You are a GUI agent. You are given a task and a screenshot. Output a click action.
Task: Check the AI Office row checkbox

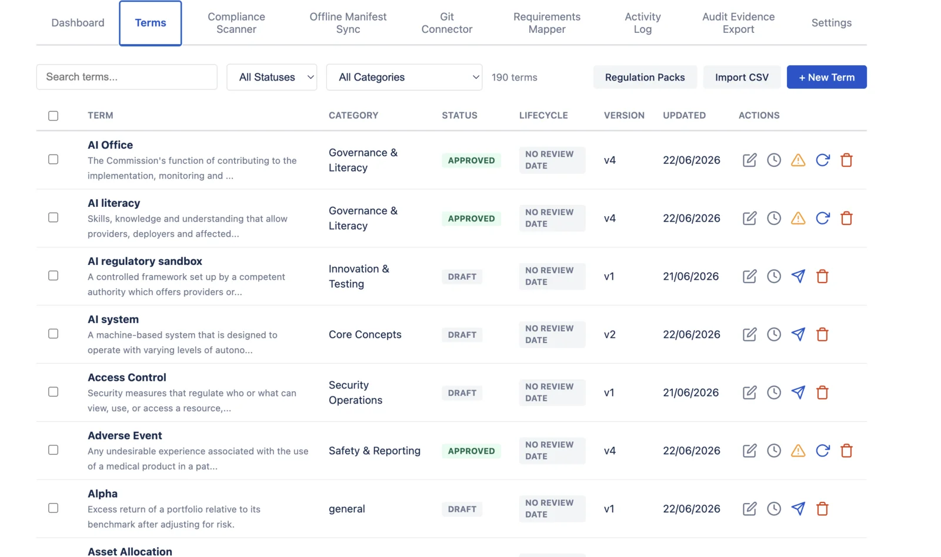pyautogui.click(x=54, y=159)
